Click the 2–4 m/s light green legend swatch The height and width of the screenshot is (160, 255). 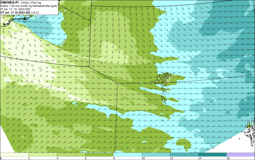point(42,154)
